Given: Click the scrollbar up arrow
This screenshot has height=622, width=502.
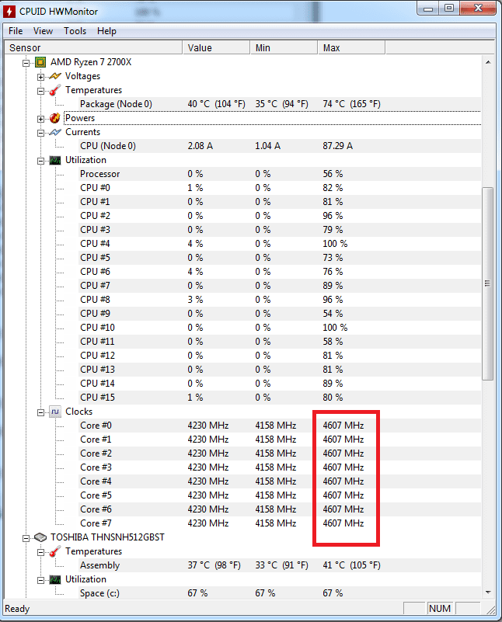Looking at the screenshot, I should click(x=488, y=62).
